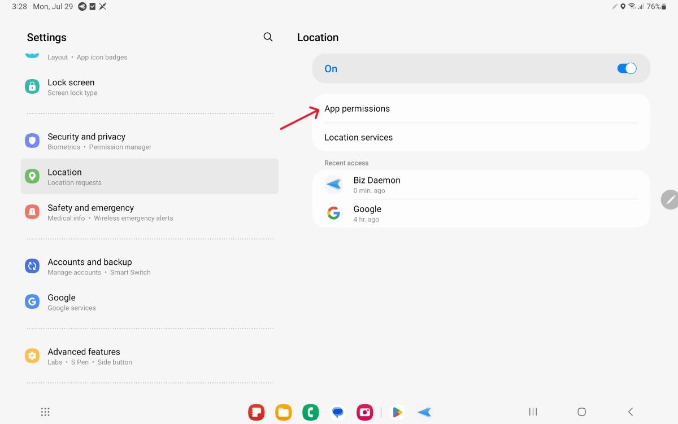Launch the Camera app
The height and width of the screenshot is (424, 678).
364,412
